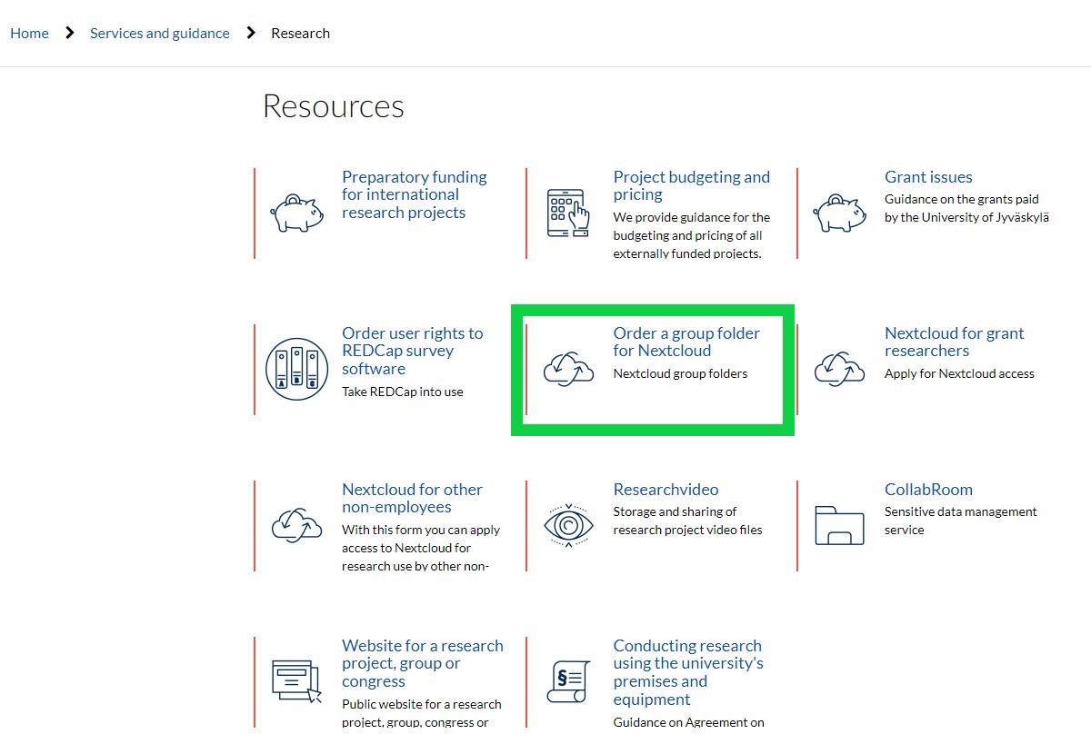The width and height of the screenshot is (1091, 754).
Task: Open the Project budgeting and pricing link
Action: click(x=692, y=185)
